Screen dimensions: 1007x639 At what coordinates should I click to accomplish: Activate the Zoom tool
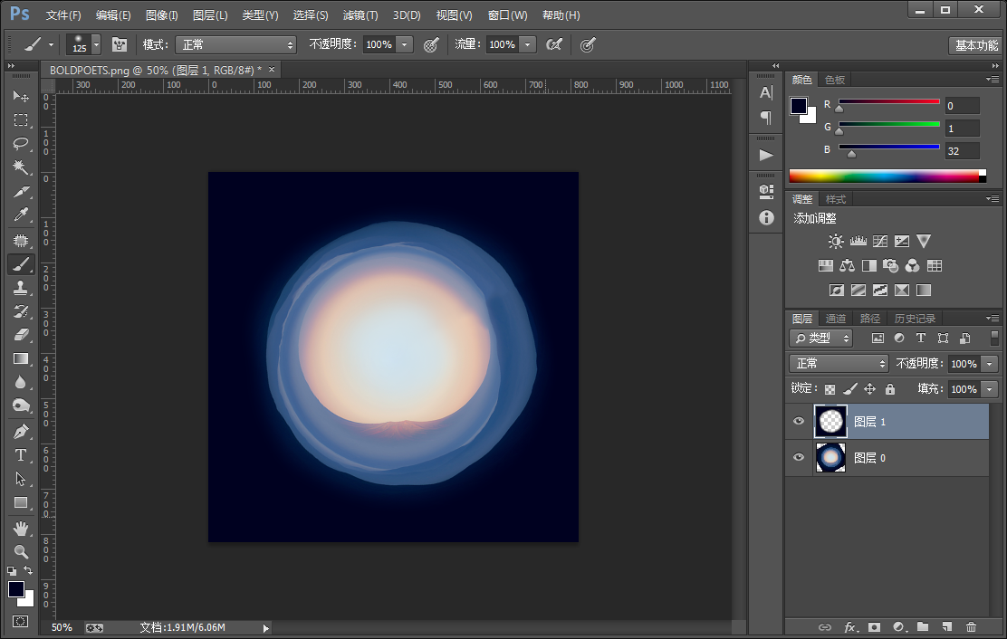point(21,551)
